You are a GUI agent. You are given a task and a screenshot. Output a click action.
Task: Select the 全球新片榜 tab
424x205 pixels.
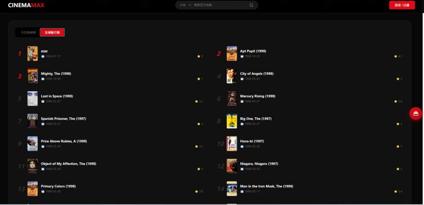click(52, 32)
